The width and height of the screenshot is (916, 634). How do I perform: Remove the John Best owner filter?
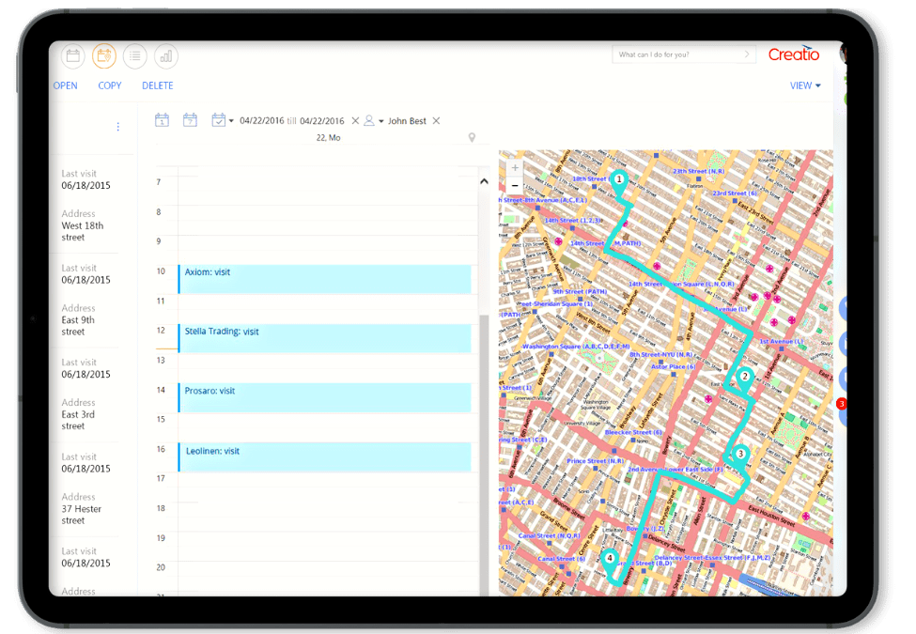(x=436, y=121)
